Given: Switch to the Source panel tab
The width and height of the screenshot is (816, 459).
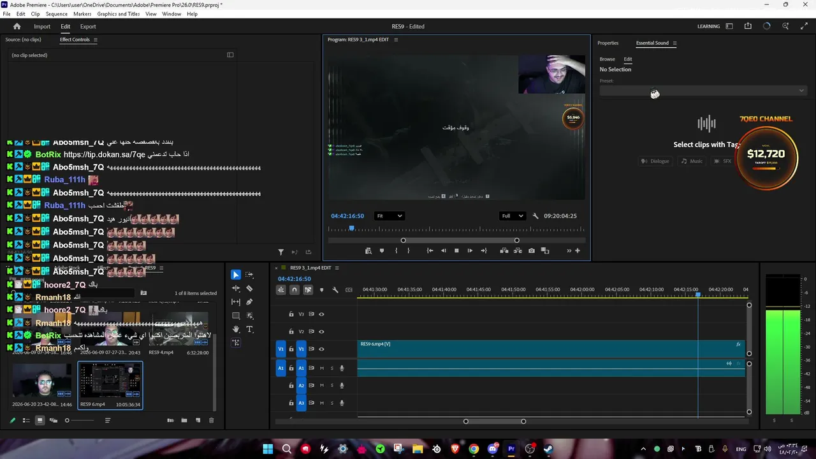Looking at the screenshot, I should [x=24, y=40].
